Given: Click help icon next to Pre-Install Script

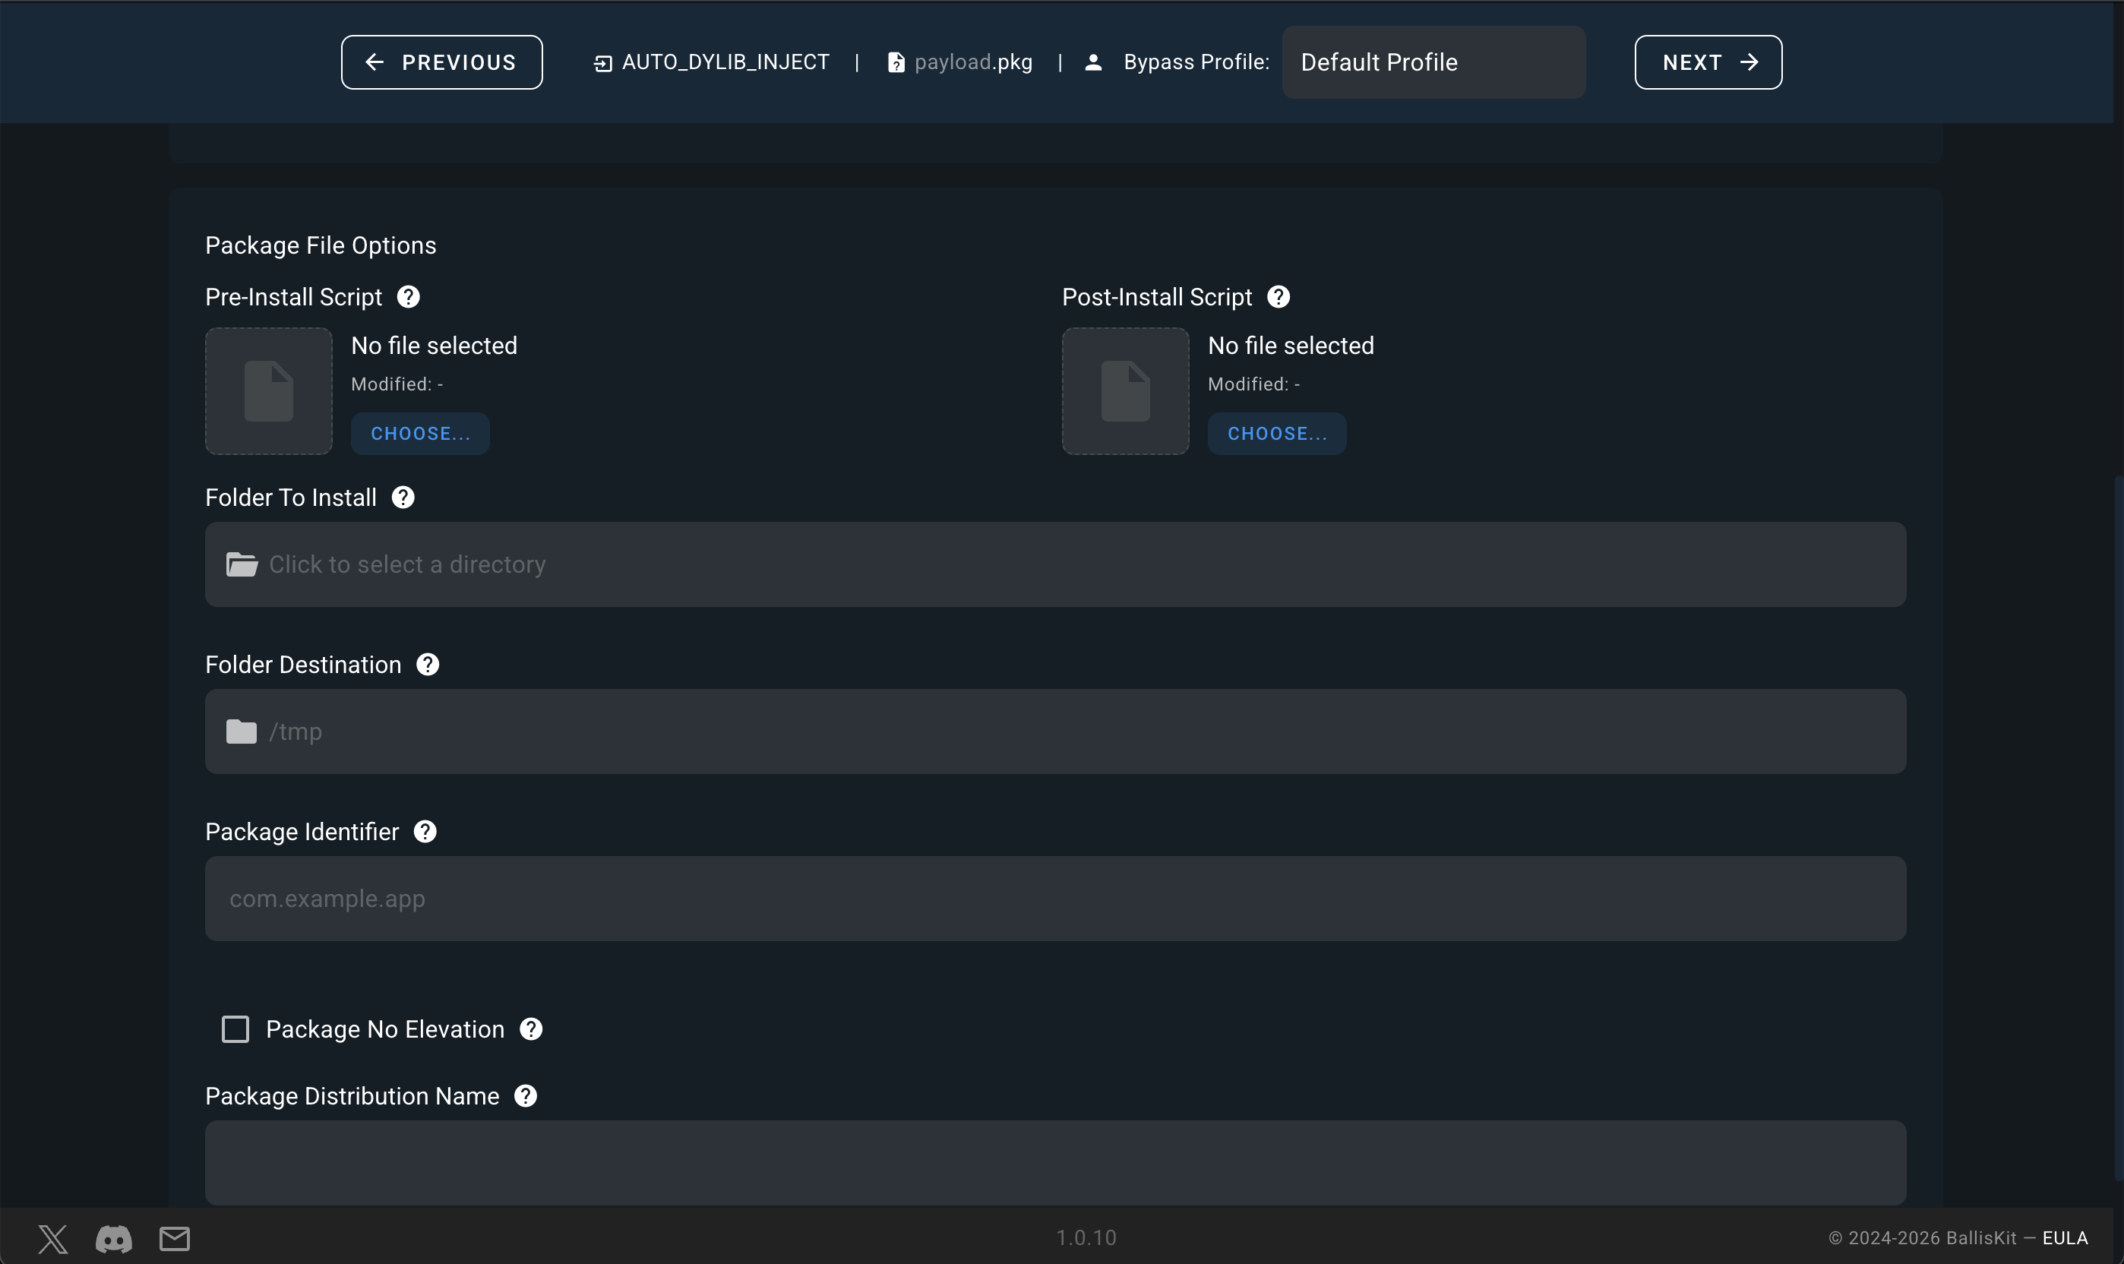Looking at the screenshot, I should click(x=408, y=297).
